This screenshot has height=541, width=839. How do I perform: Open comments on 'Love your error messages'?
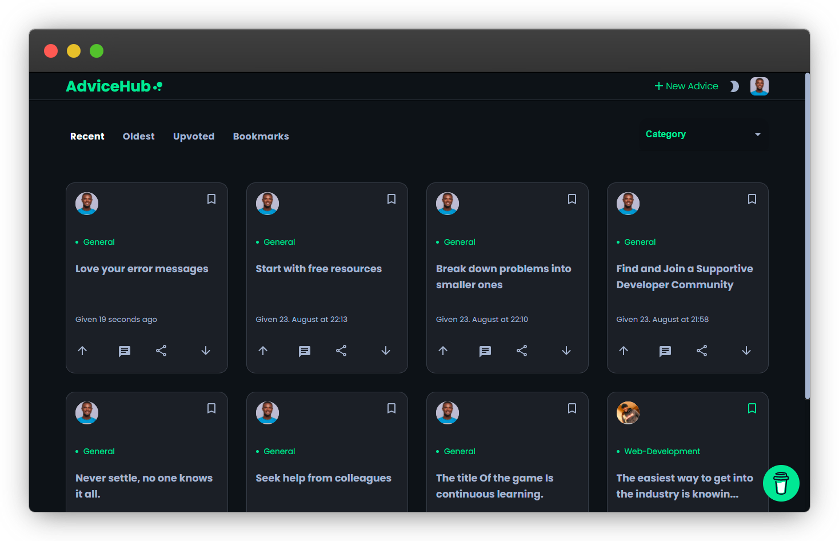pos(125,351)
